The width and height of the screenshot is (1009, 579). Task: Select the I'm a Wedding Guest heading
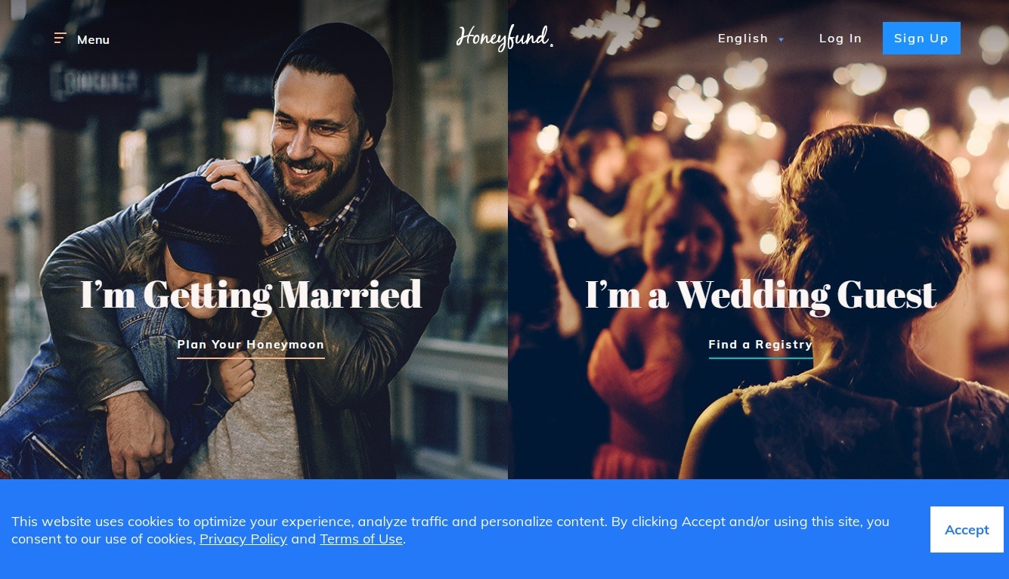760,295
